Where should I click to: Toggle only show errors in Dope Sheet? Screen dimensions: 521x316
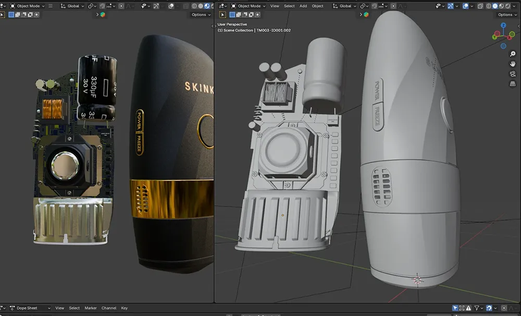pos(468,308)
